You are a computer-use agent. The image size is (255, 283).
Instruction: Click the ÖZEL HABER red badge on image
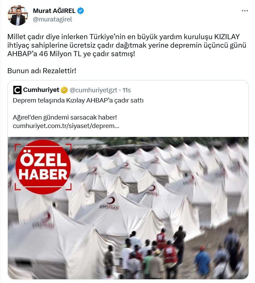click(x=43, y=167)
